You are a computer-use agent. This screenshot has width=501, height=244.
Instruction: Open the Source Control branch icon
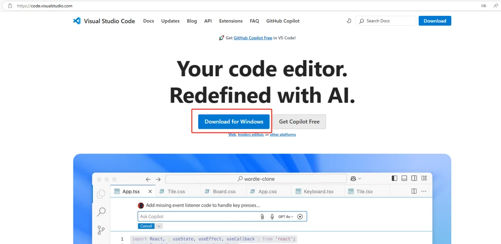pos(101,230)
